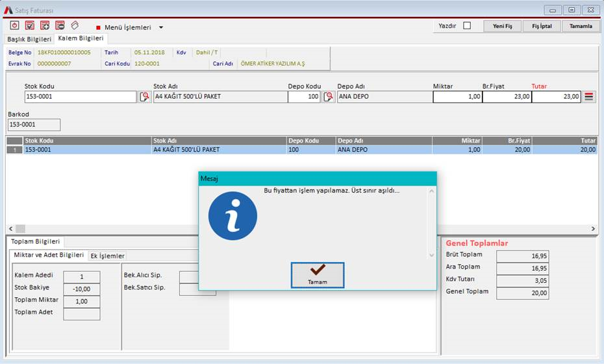Click the Evrak No value 0000000007
Image resolution: width=604 pixels, height=364 pixels.
[x=55, y=64]
